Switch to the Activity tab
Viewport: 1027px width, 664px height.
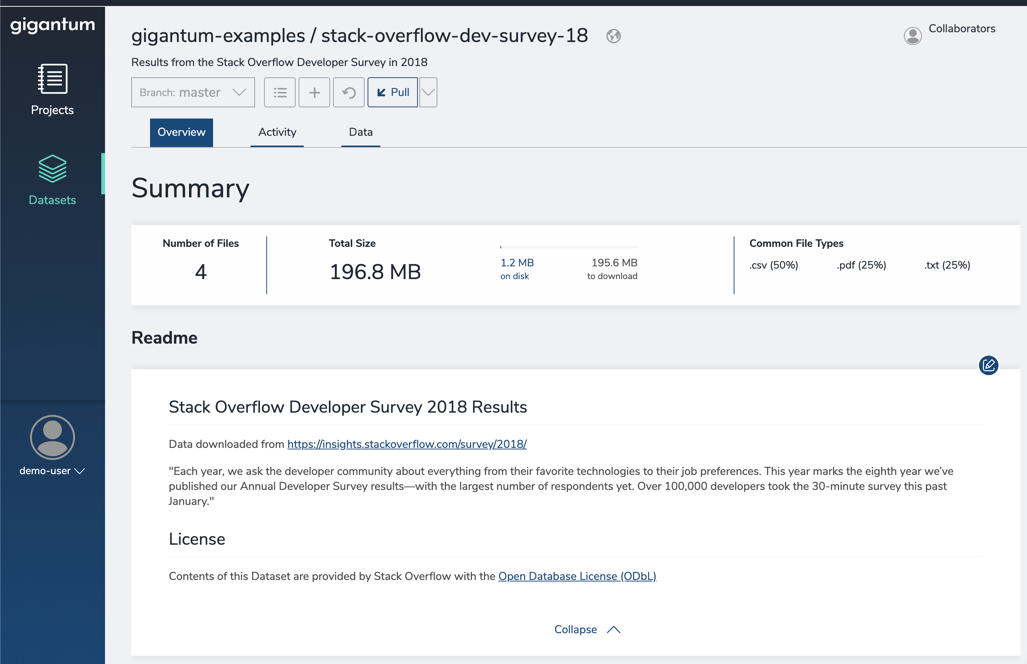point(277,132)
